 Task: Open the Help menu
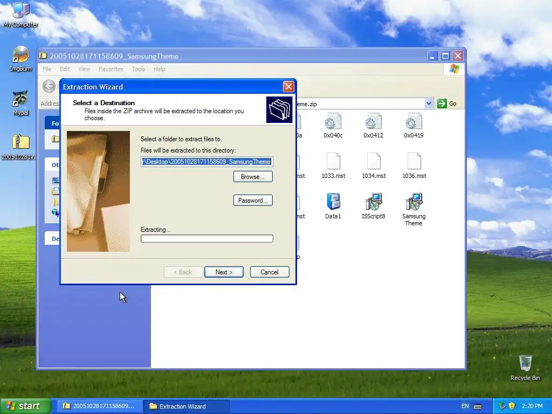point(159,69)
